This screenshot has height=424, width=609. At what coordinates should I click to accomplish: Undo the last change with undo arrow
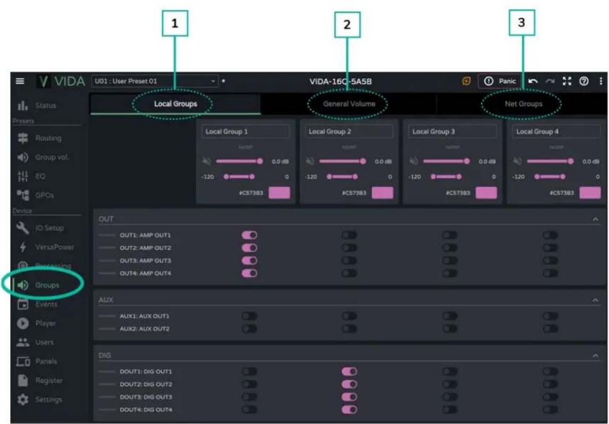tap(533, 81)
